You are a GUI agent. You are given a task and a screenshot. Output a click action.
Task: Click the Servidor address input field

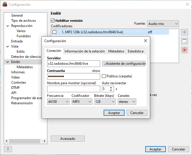click(x=73, y=64)
